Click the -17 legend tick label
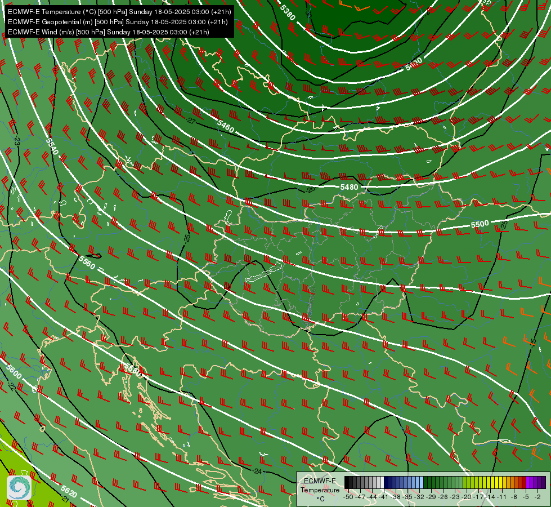The width and height of the screenshot is (551, 507). click(478, 497)
